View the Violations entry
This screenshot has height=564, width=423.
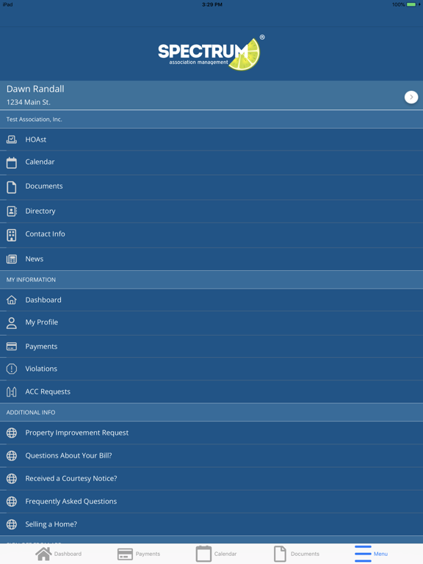coord(211,369)
